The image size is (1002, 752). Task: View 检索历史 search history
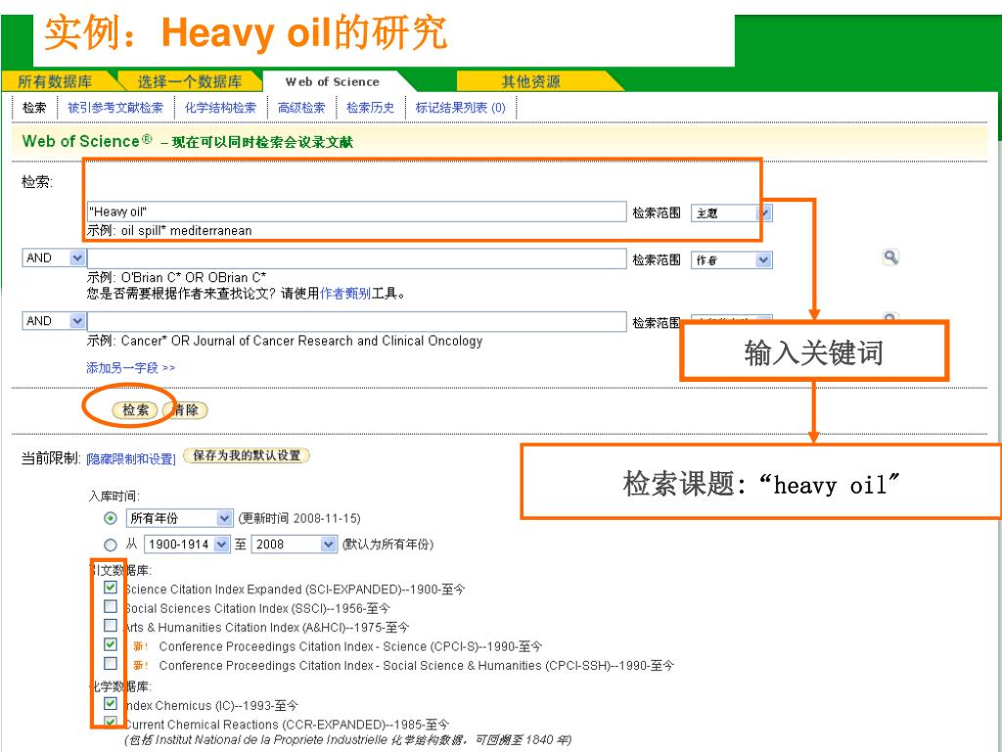(x=370, y=108)
